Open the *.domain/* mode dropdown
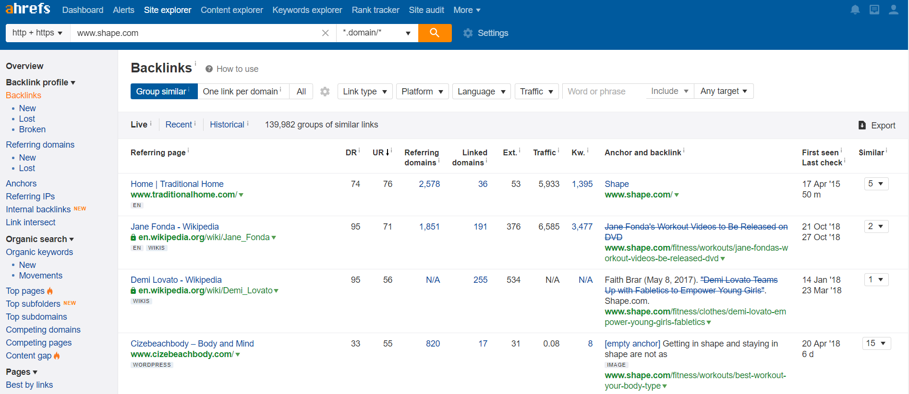This screenshot has width=909, height=394. 377,33
